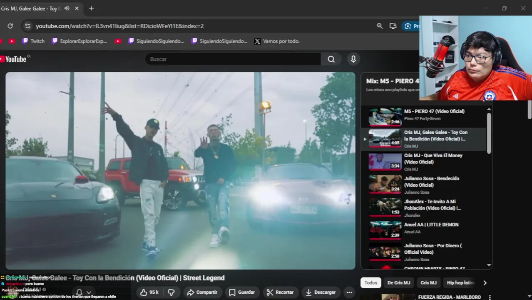Click the Buscar search field
This screenshot has width=532, height=300.
(233, 59)
